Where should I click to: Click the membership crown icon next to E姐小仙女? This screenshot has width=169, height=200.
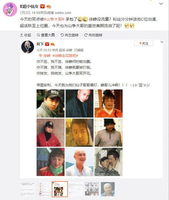coord(49,6)
